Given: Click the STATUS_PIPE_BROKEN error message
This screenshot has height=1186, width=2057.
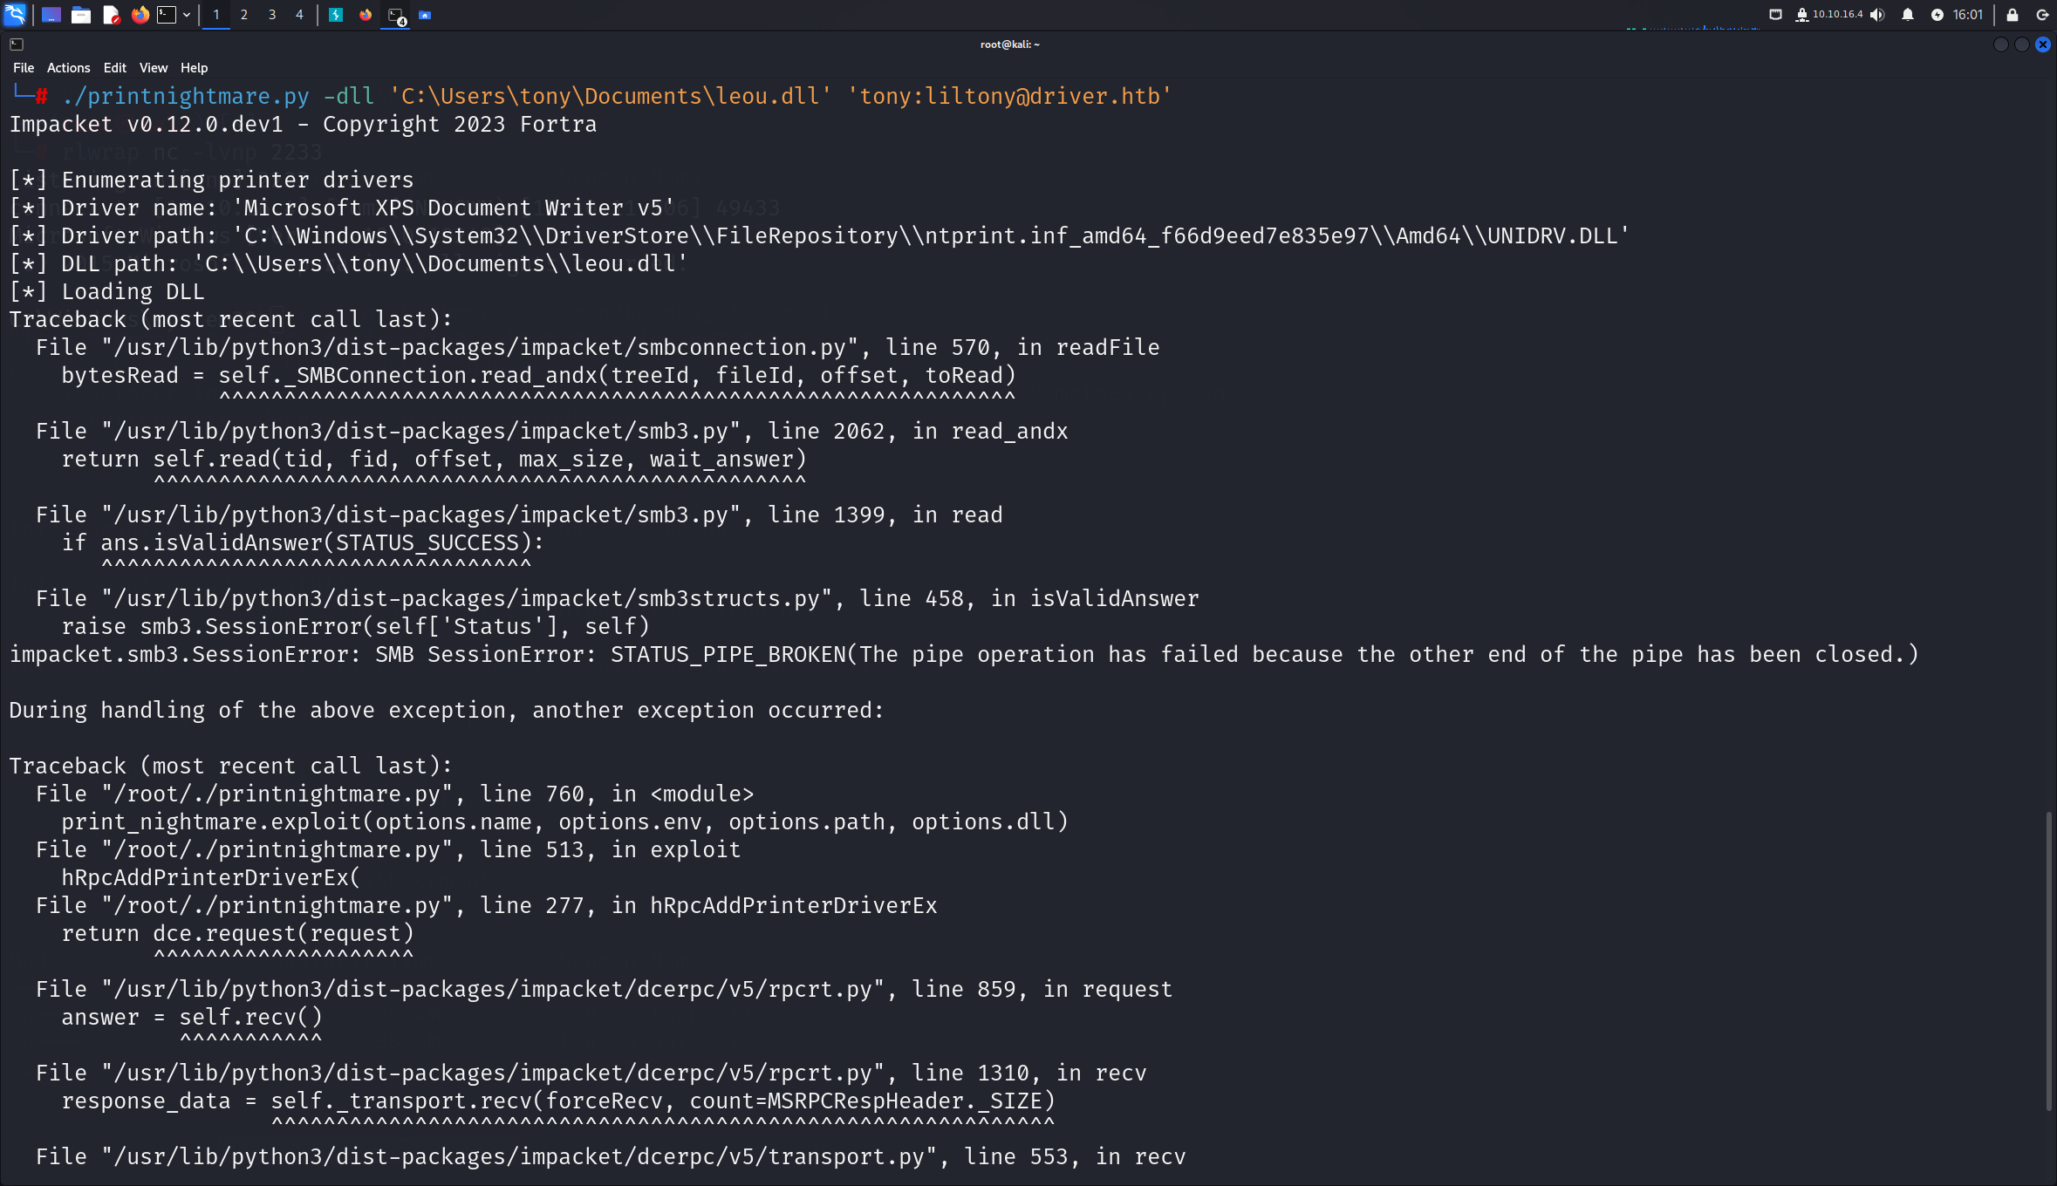Looking at the screenshot, I should [x=964, y=655].
